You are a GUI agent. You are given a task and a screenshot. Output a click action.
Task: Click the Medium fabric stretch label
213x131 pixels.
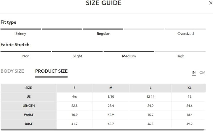129,56
